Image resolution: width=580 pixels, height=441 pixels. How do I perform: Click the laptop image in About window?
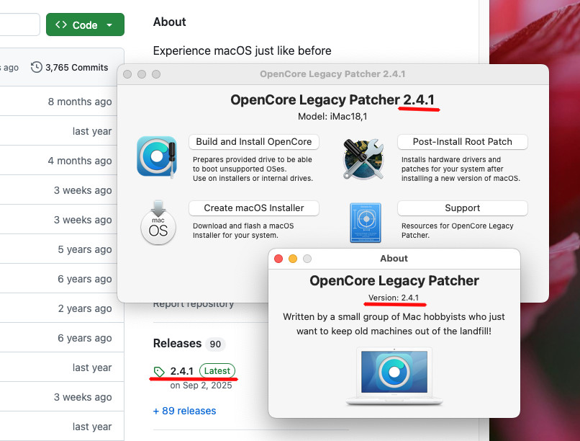394,376
